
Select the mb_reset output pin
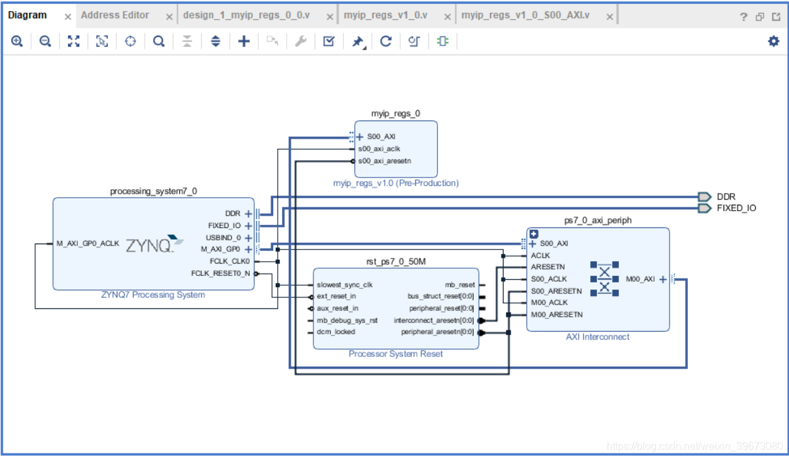pyautogui.click(x=460, y=285)
